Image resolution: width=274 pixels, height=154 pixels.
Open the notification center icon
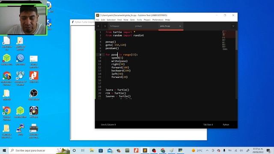[x=268, y=150]
